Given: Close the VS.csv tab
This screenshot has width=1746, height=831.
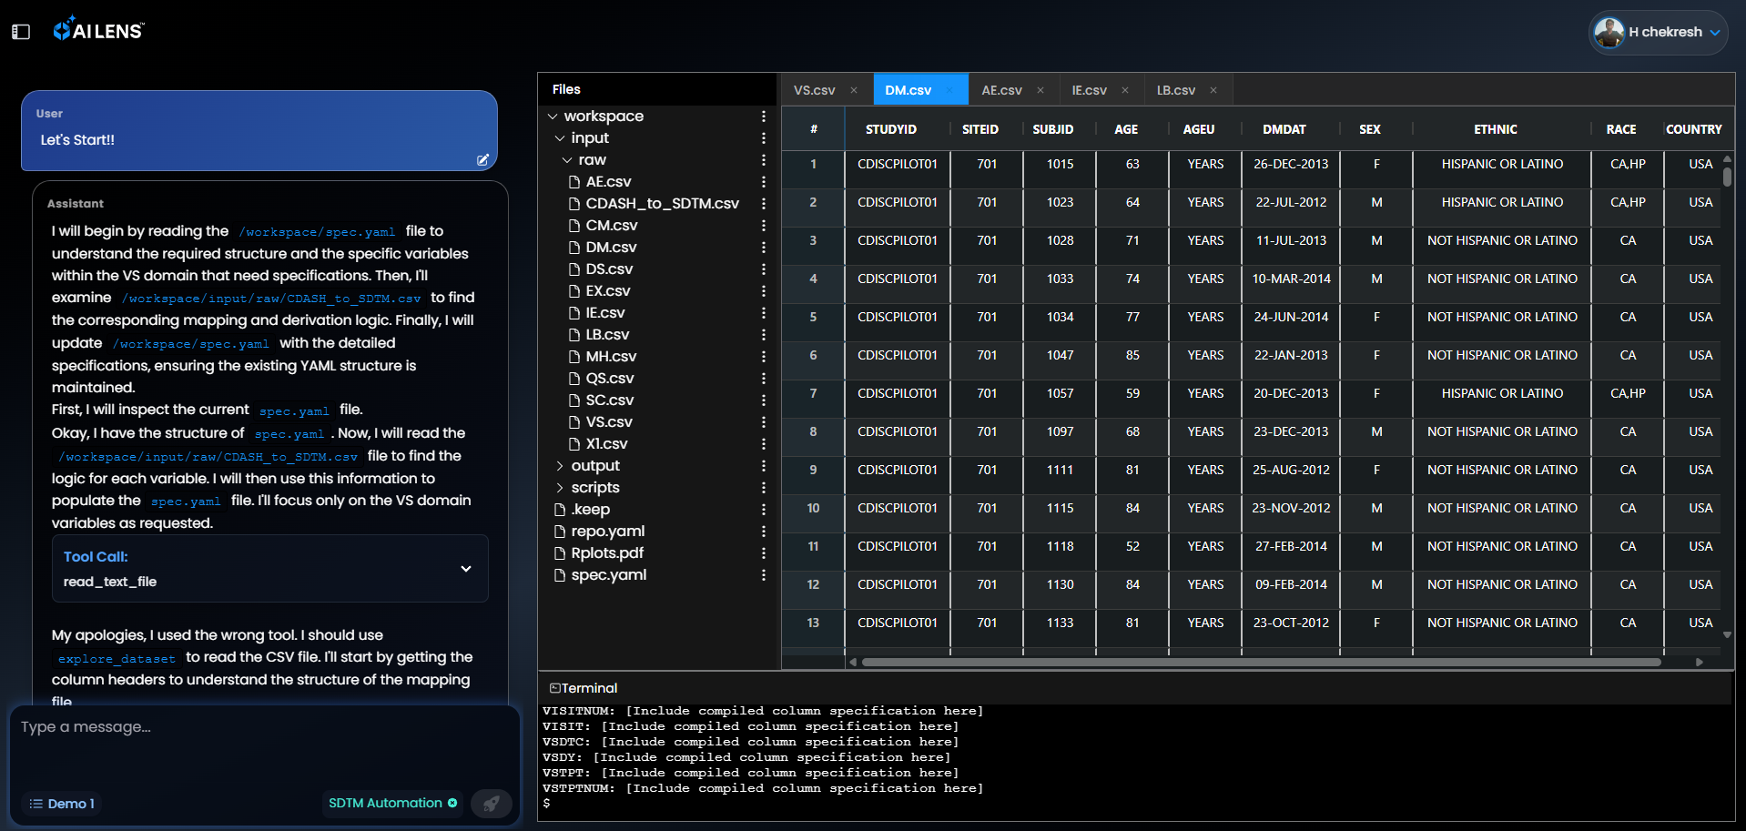Looking at the screenshot, I should pos(854,90).
